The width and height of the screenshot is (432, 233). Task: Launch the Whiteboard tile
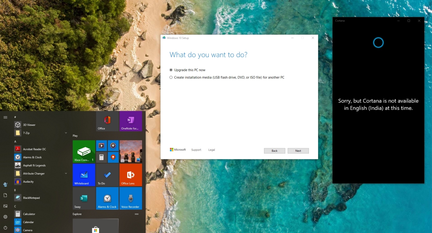pos(84,175)
